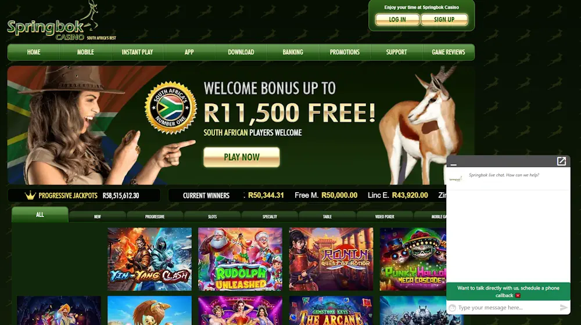Open the emoji picker in chat
581x325 pixels.
(452, 308)
